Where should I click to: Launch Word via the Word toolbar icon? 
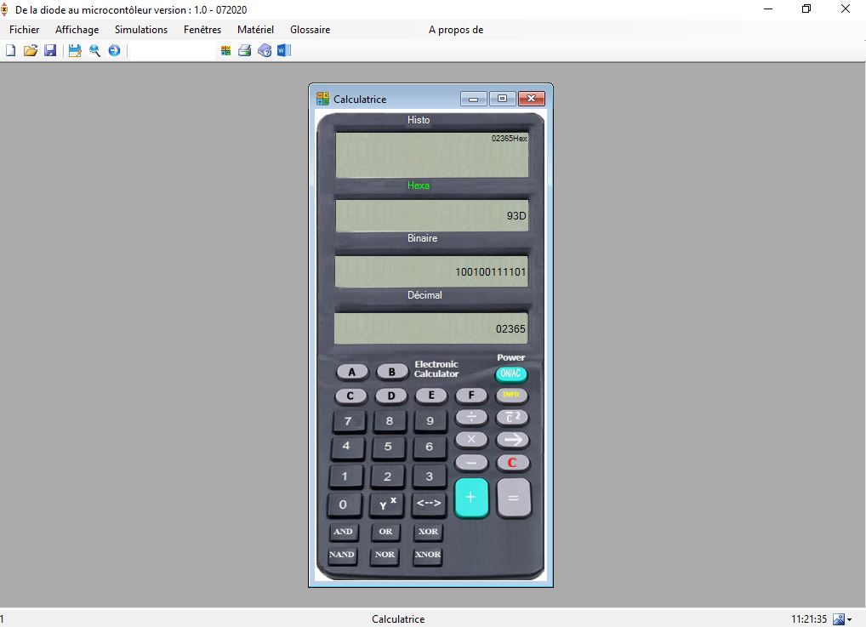point(282,50)
